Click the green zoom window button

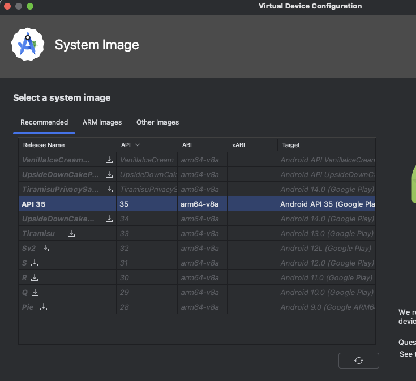pyautogui.click(x=30, y=6)
